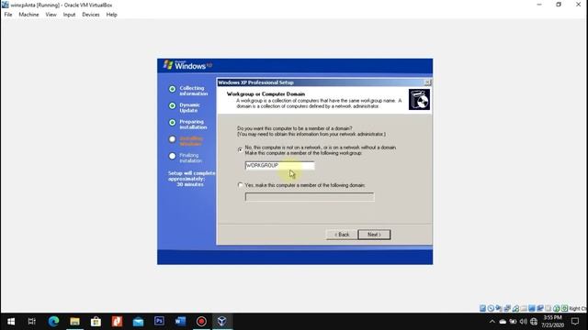Open Microsoft Store from the taskbar
Viewport: 588px width, 330px height.
point(96,322)
